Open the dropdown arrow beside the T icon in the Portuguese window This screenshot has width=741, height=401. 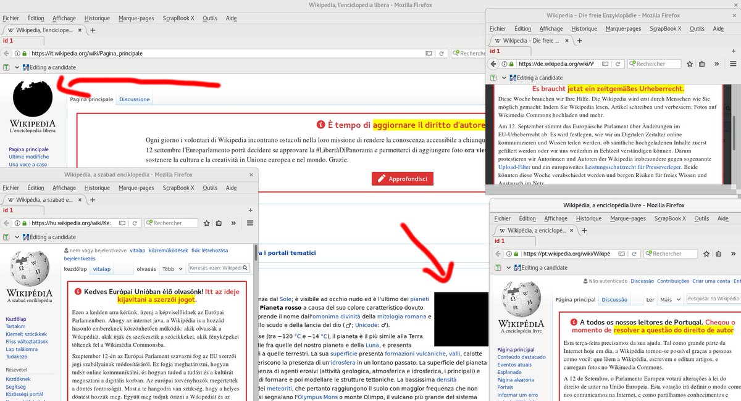click(x=508, y=268)
